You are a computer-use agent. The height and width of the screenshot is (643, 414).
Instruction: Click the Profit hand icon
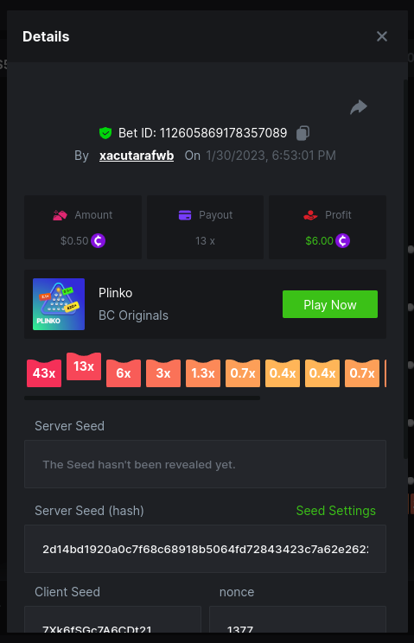coord(310,215)
